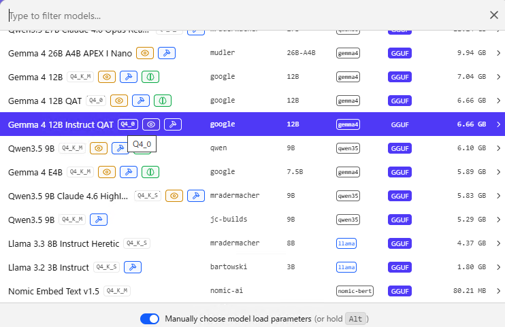The width and height of the screenshot is (505, 327).
Task: Click the Q4_K_S badge next to Llama 3.3 8B Instruct Heretic
Action: tap(137, 243)
